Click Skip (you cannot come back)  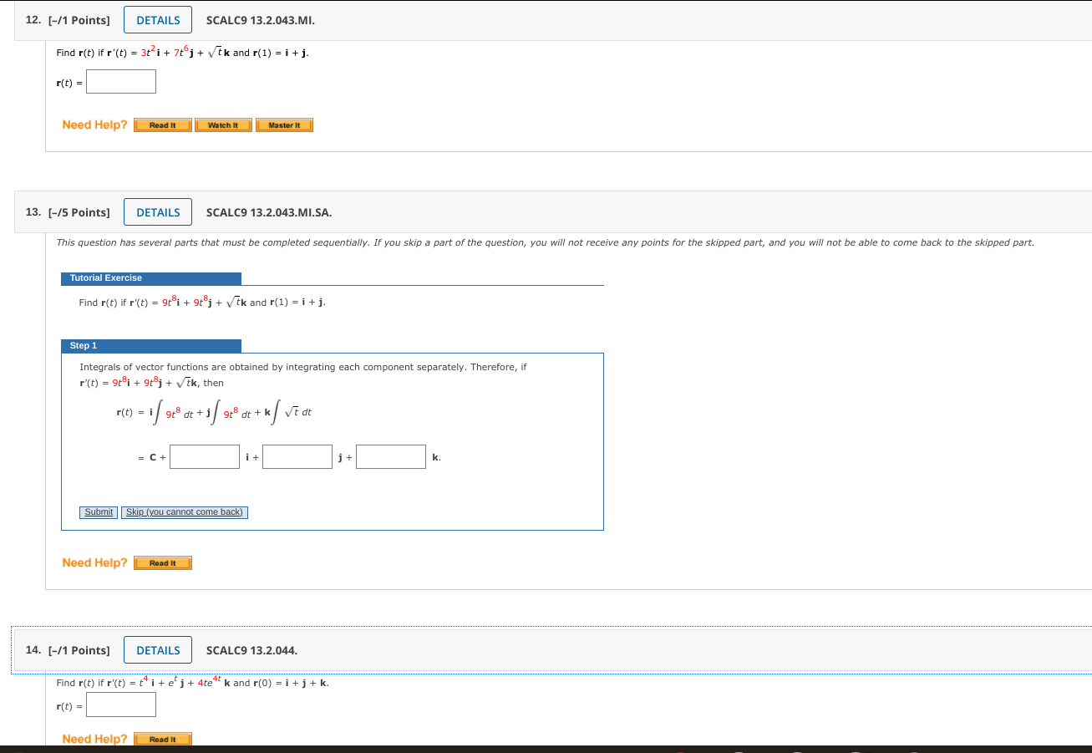pos(184,511)
